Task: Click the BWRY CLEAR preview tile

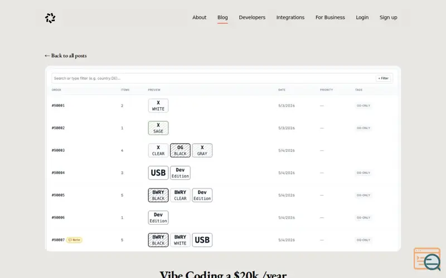Action: [x=180, y=195]
